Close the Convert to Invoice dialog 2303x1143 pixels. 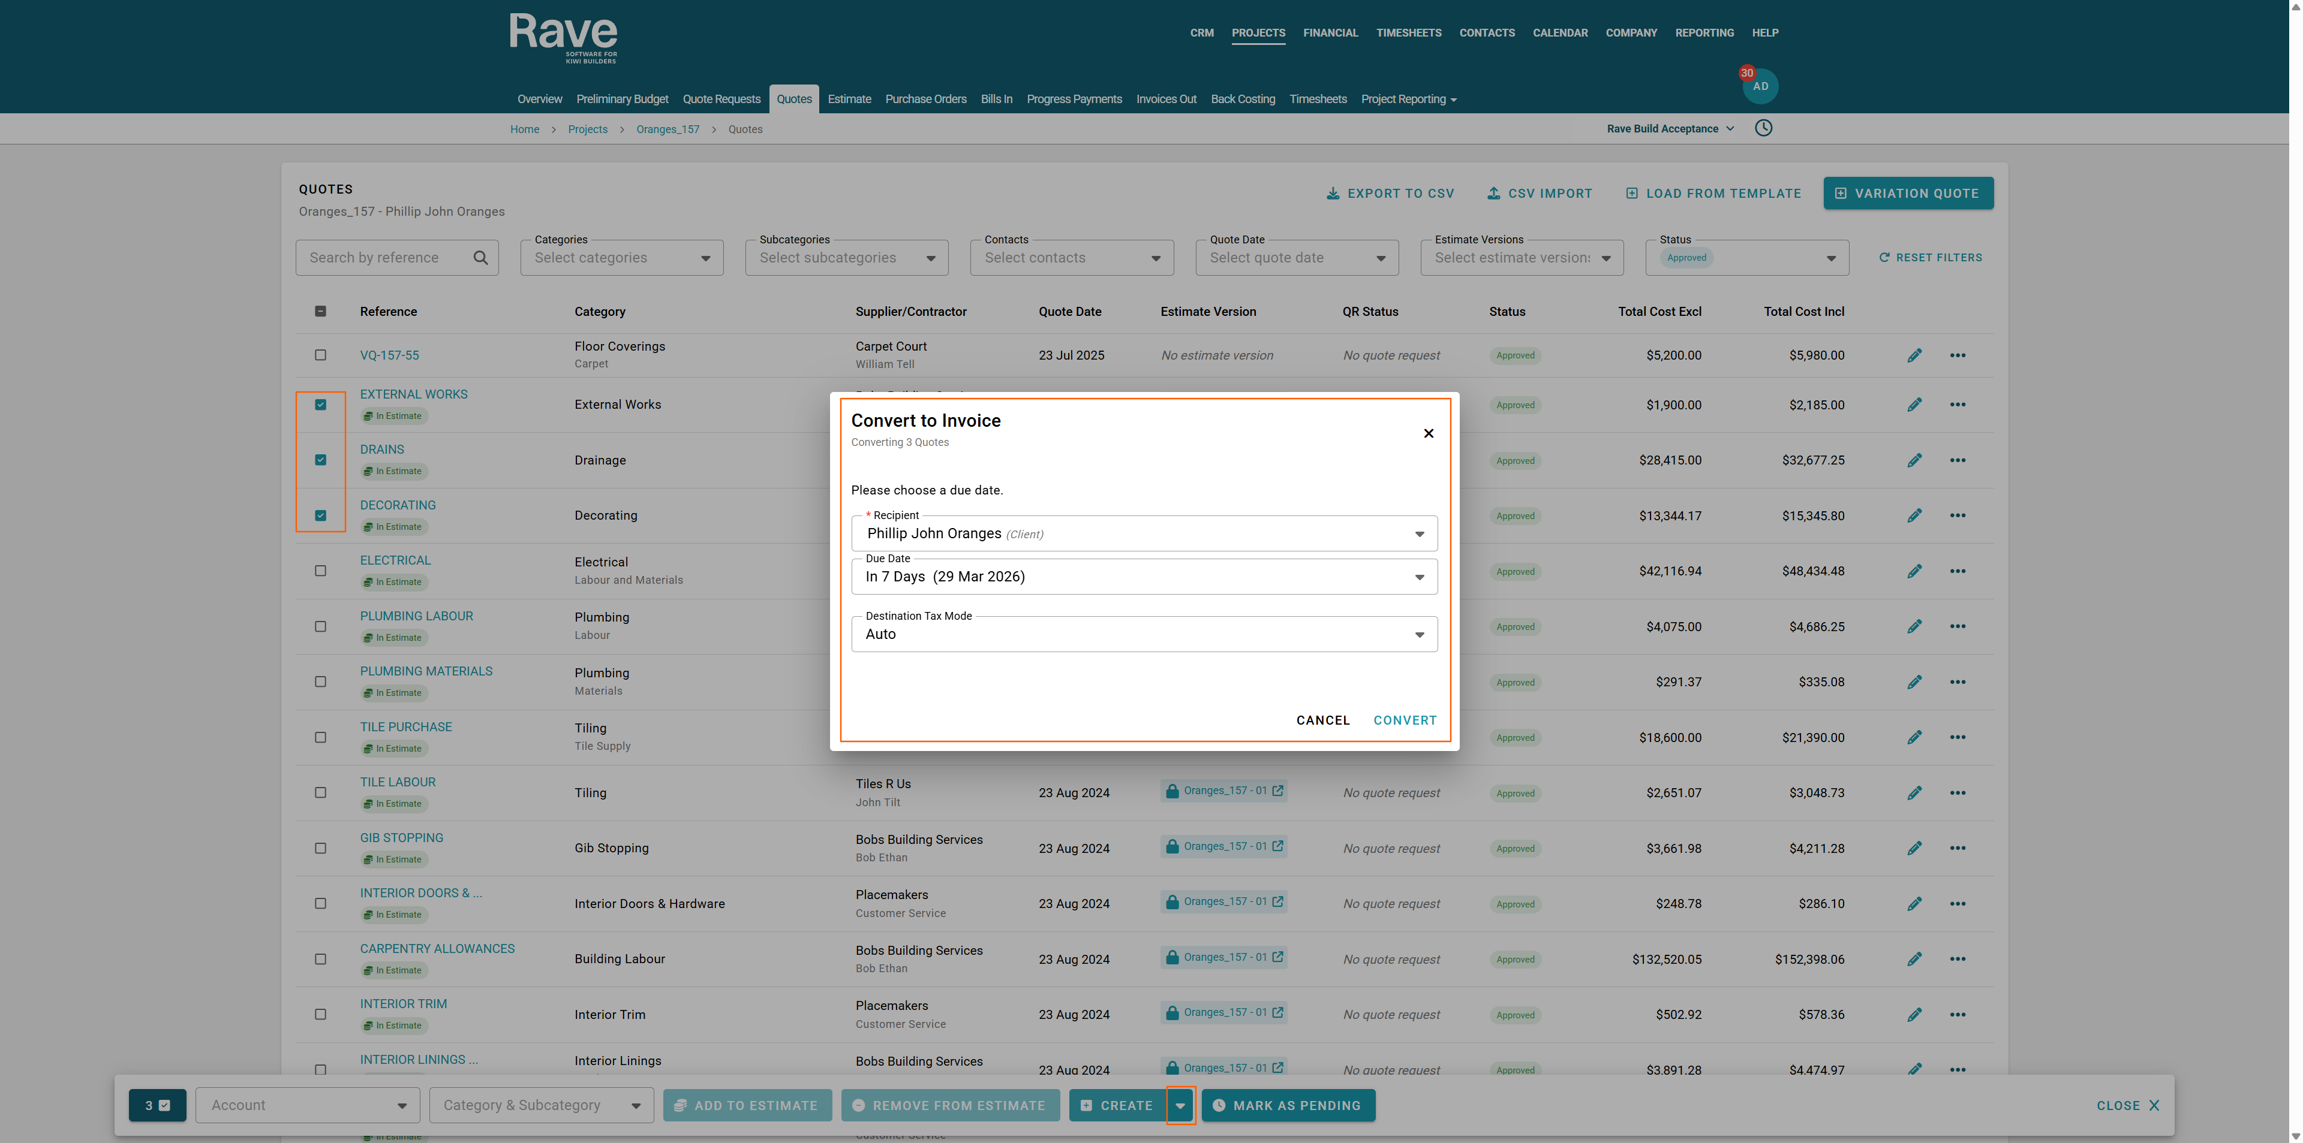(1428, 433)
